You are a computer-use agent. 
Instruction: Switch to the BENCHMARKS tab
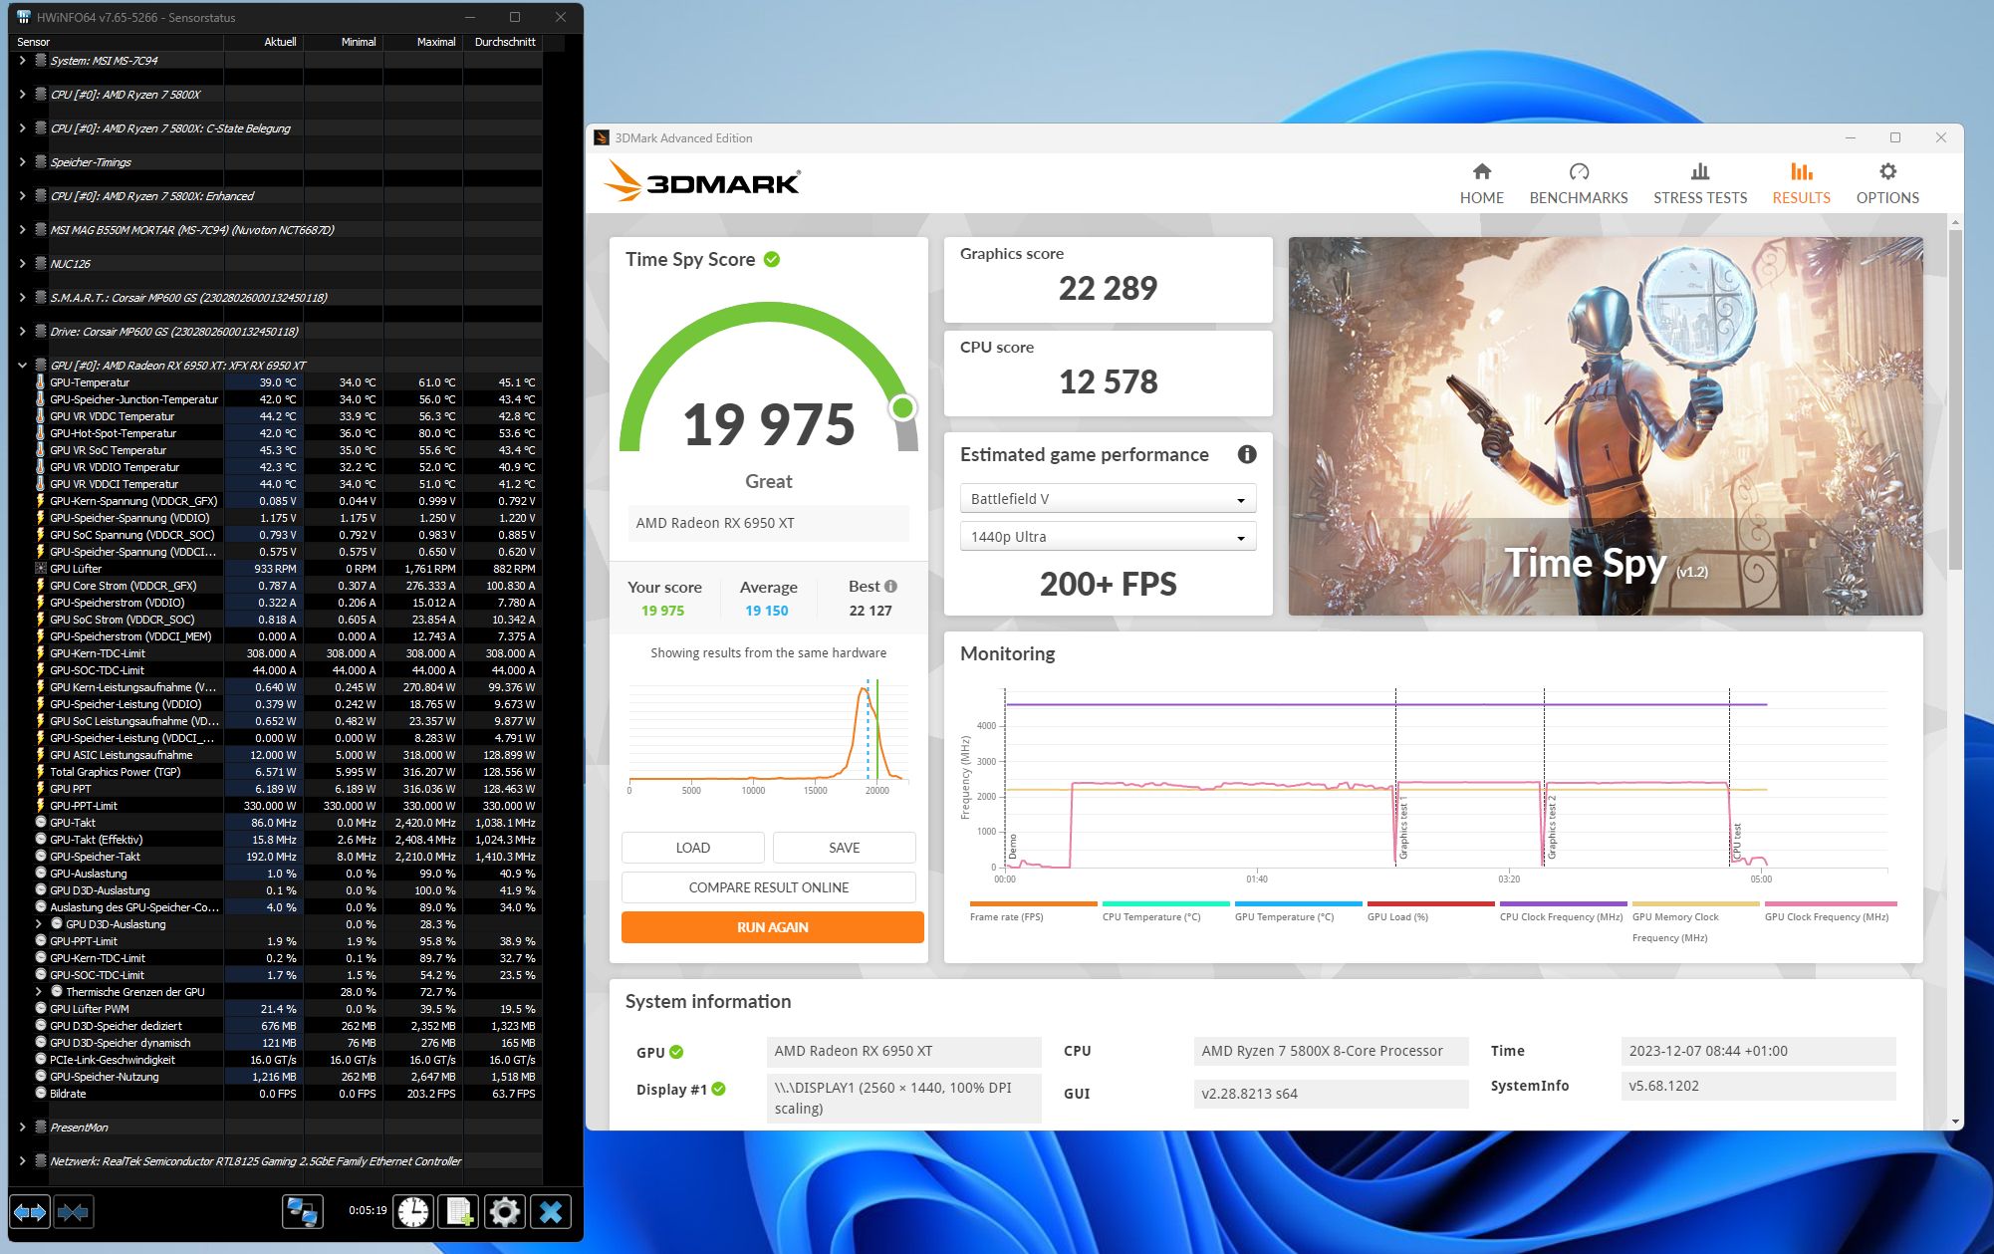pos(1578,183)
